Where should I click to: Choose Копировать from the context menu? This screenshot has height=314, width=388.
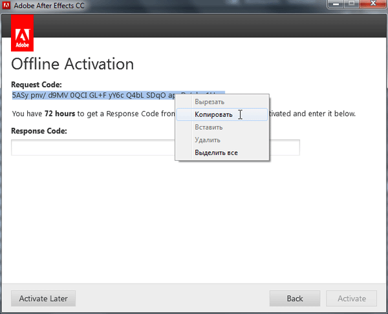click(222, 114)
